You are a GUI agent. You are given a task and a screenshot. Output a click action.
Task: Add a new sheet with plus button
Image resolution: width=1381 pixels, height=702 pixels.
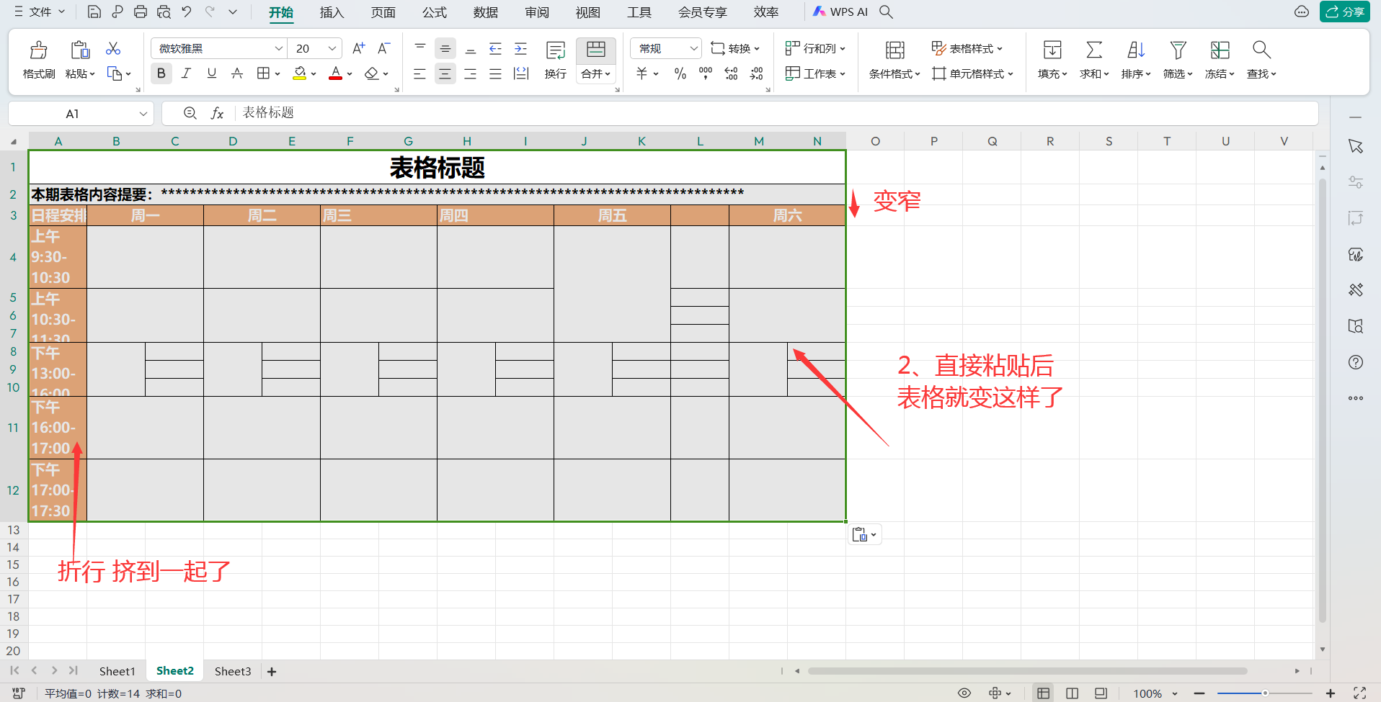coord(272,672)
